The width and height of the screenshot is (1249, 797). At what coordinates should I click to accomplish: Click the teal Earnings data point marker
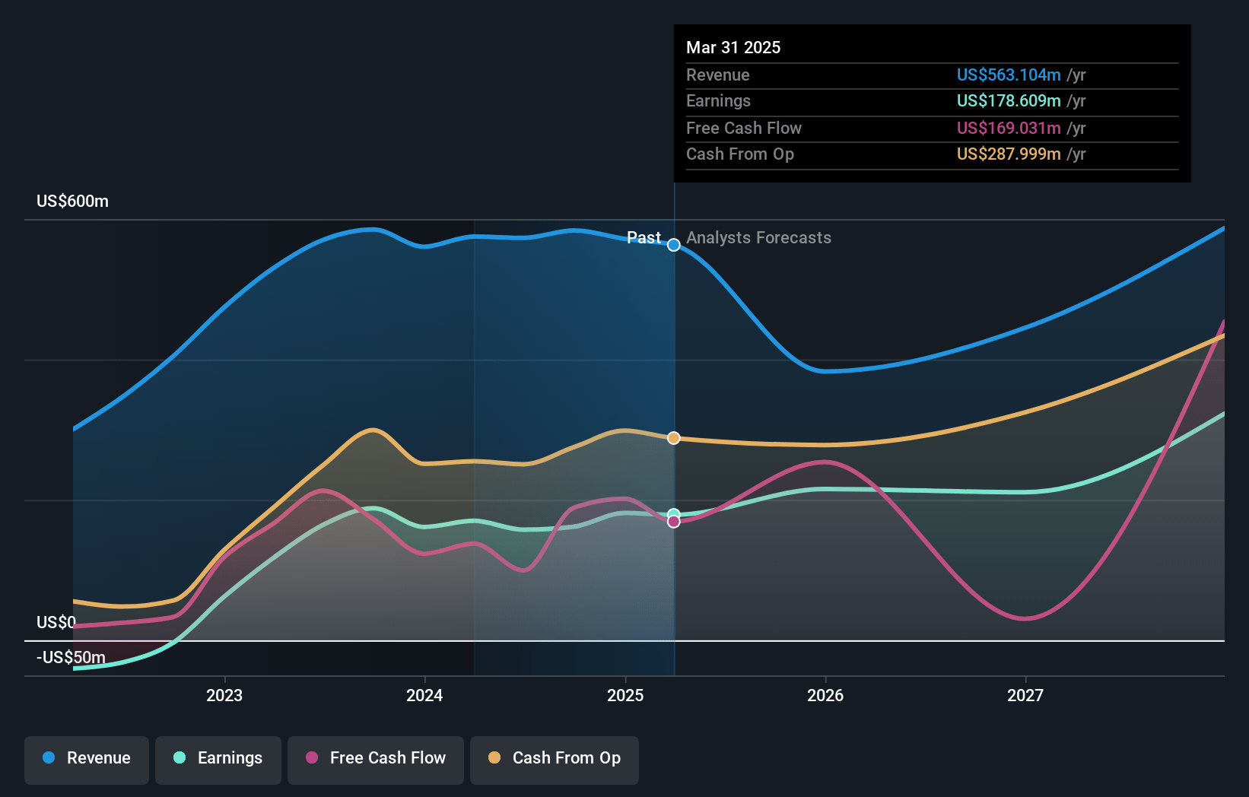coord(674,514)
